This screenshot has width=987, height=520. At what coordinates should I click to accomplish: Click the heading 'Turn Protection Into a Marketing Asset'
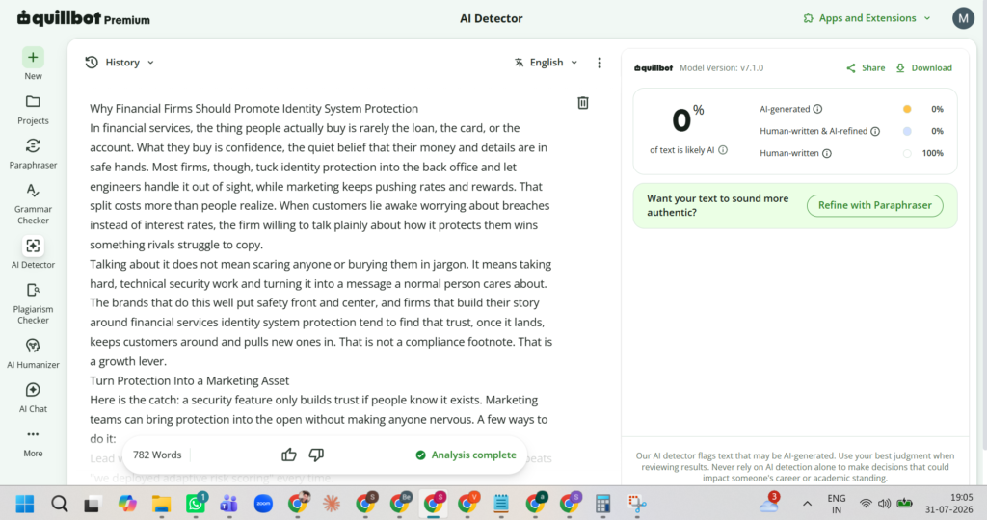click(190, 380)
